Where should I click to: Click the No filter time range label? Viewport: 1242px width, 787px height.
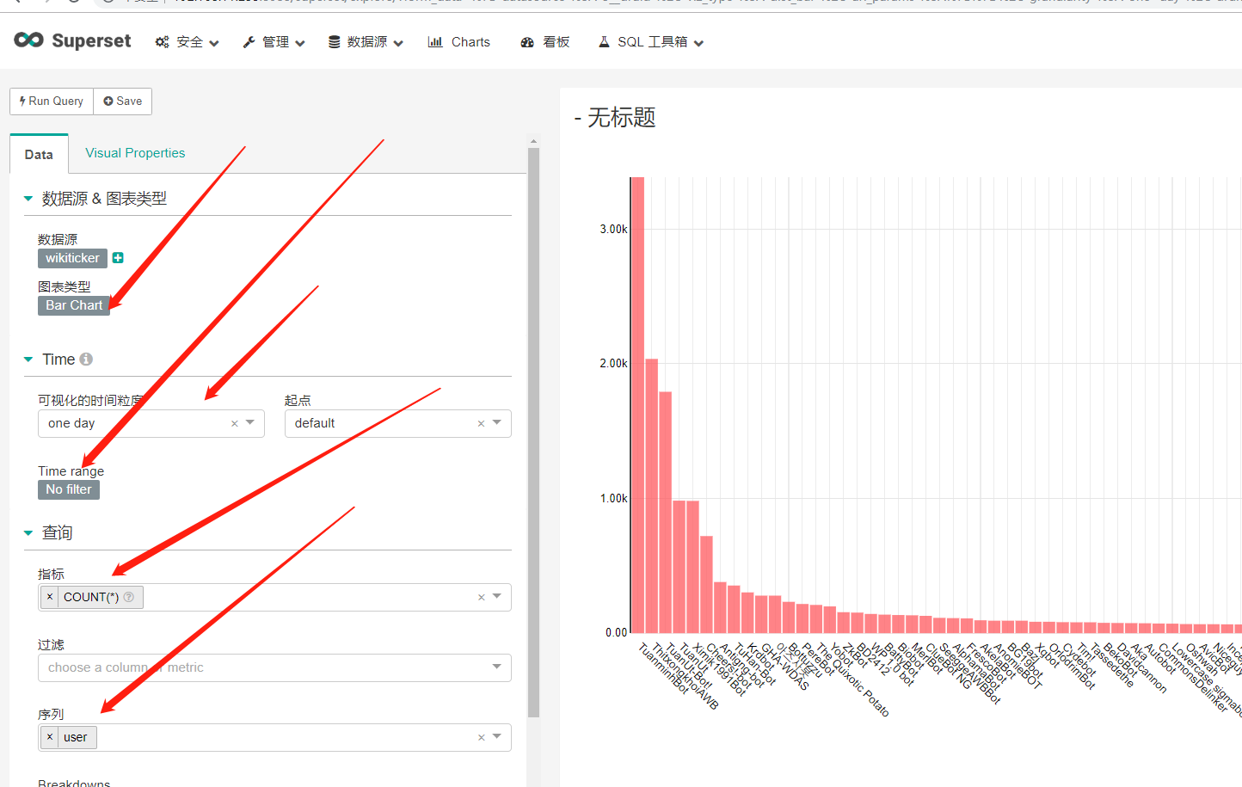(x=69, y=489)
